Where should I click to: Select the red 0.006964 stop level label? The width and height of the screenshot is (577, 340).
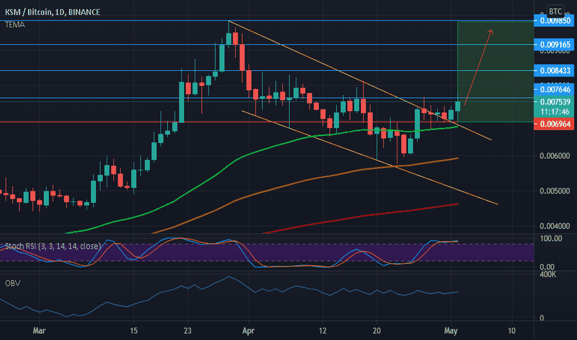coord(554,124)
